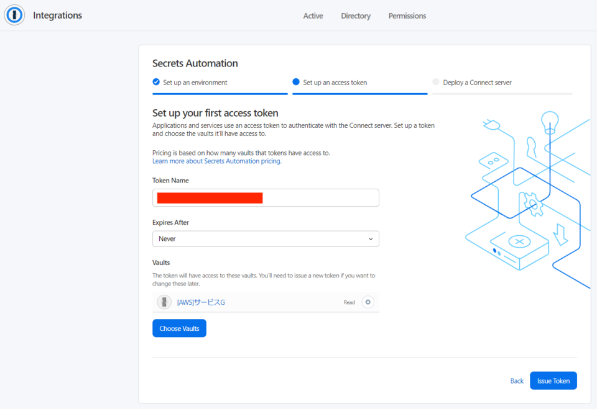
Task: Click the 'Read' permission label
Action: 349,303
